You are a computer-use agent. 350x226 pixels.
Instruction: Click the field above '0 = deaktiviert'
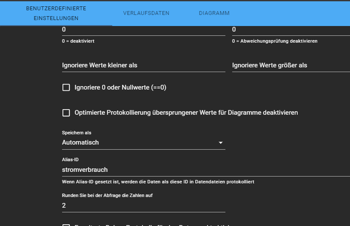pos(143,30)
